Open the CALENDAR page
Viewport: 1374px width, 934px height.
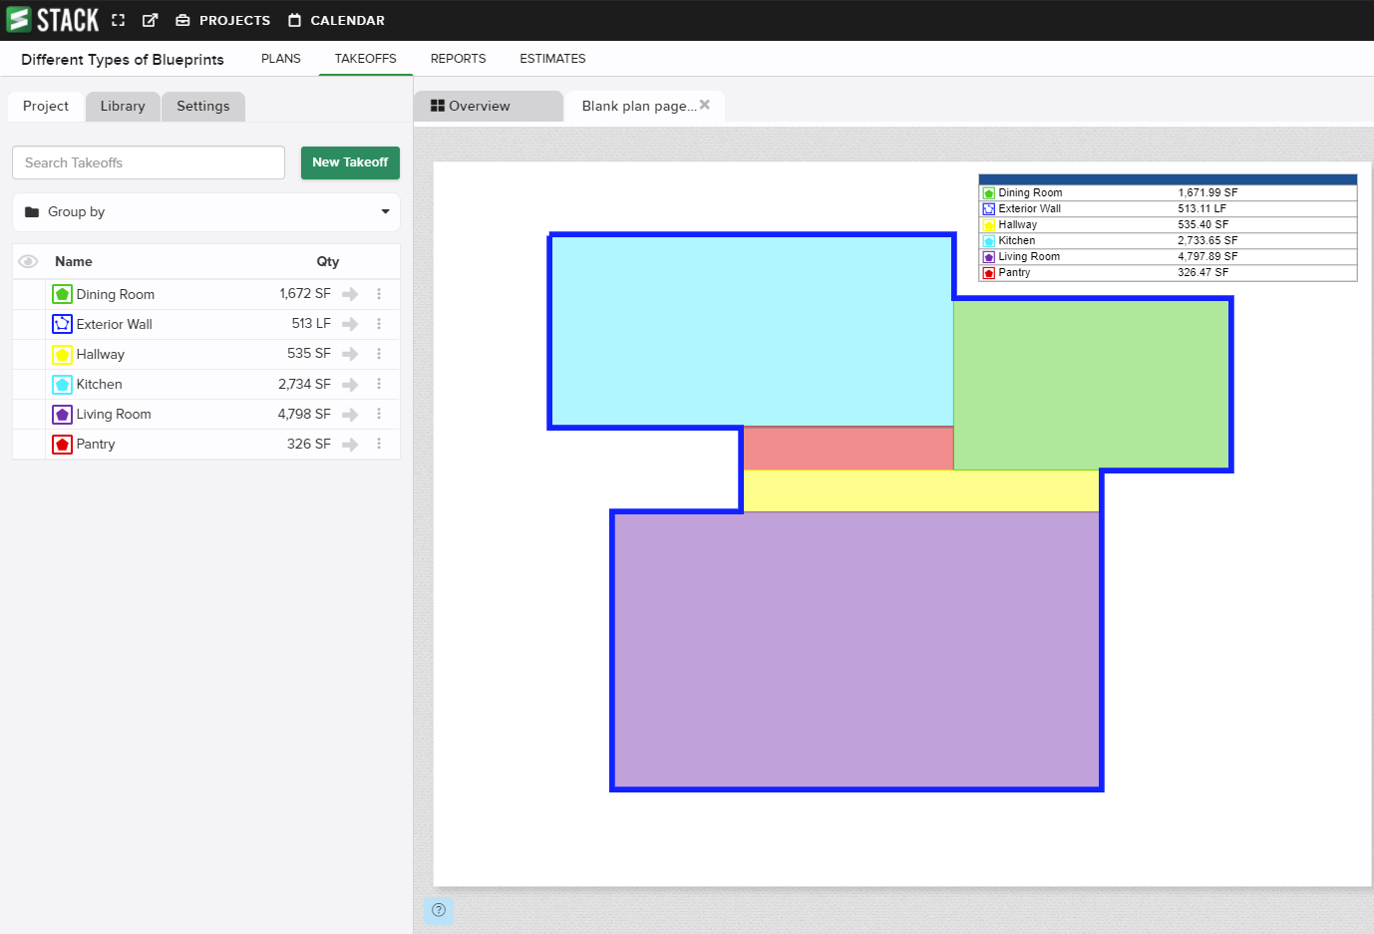click(x=336, y=20)
